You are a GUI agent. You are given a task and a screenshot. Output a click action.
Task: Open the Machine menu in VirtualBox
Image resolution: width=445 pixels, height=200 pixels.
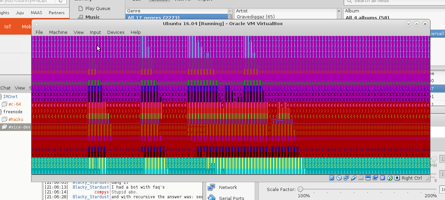click(x=58, y=32)
